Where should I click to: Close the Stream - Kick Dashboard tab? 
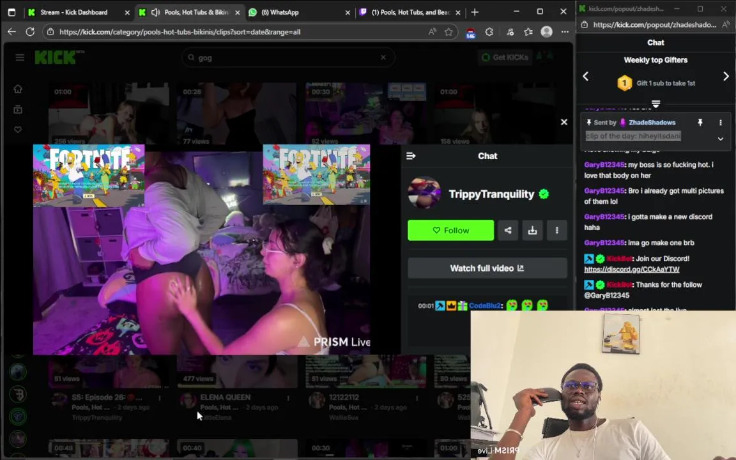point(127,12)
